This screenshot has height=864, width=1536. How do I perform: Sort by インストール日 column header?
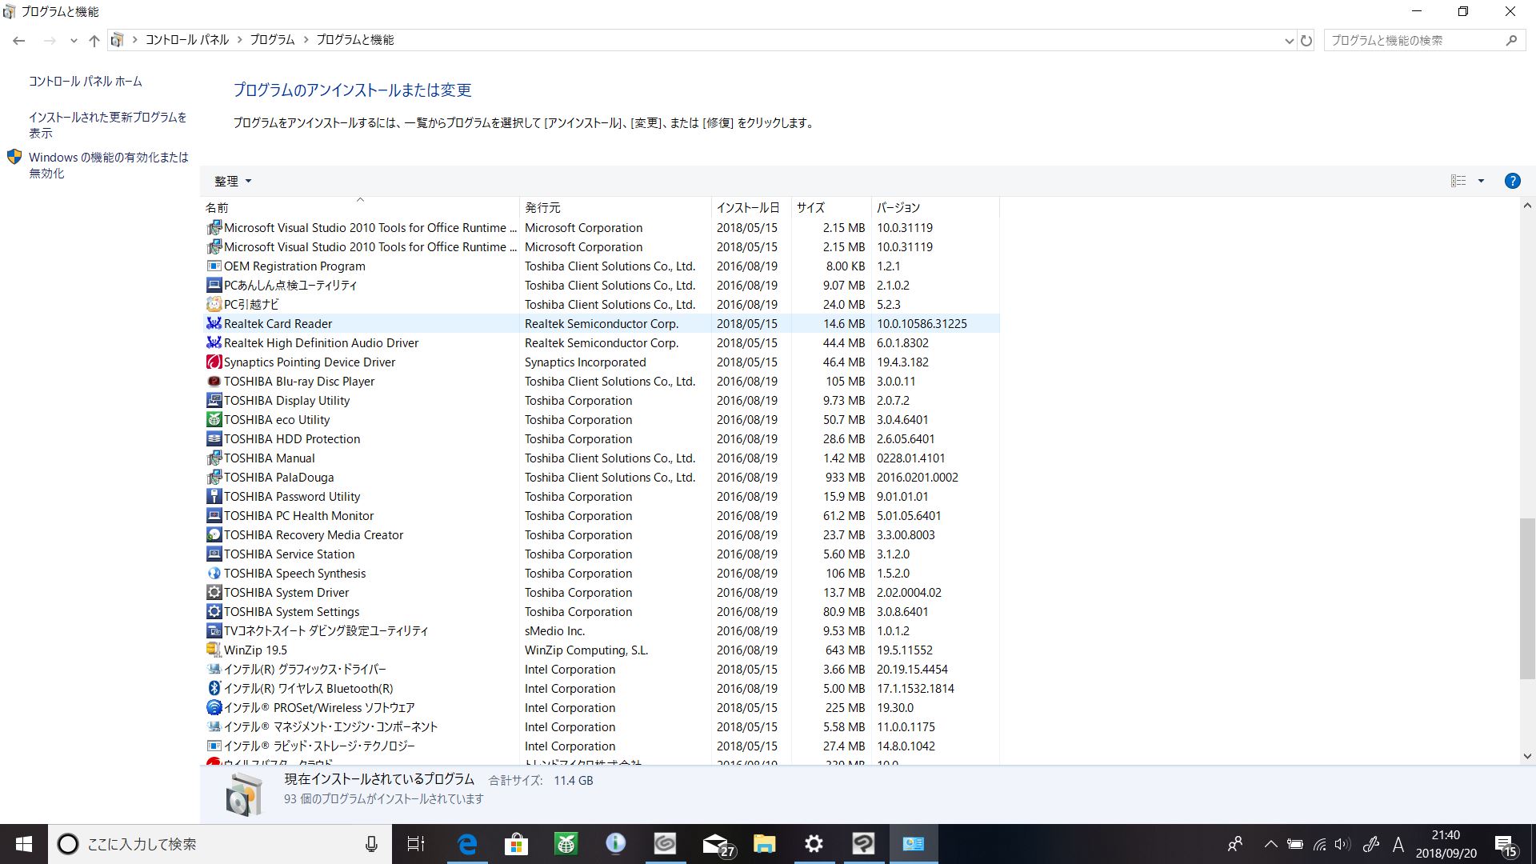(747, 207)
